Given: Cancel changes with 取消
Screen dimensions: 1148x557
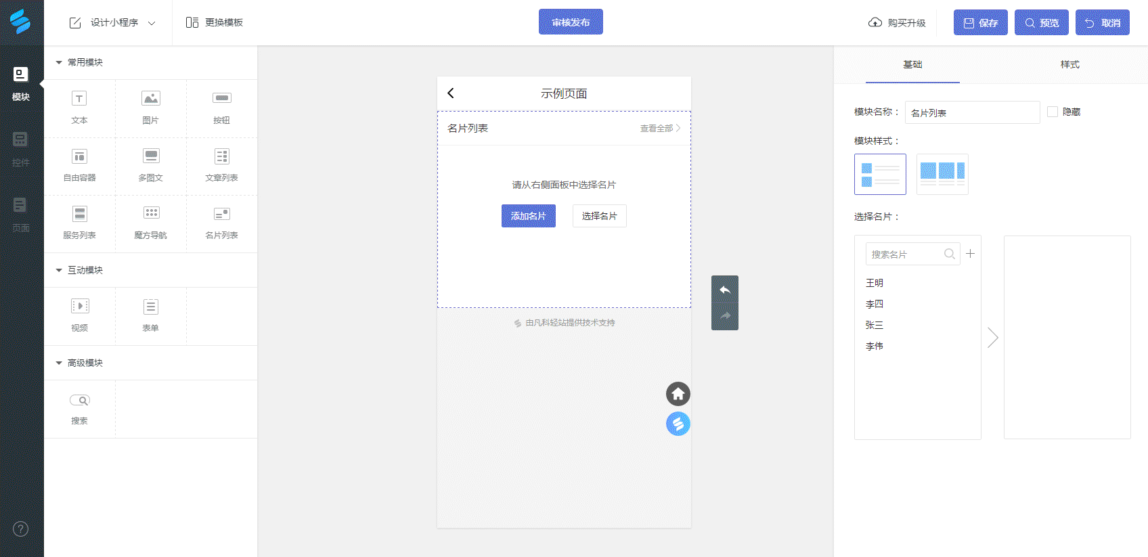Looking at the screenshot, I should (x=1103, y=22).
